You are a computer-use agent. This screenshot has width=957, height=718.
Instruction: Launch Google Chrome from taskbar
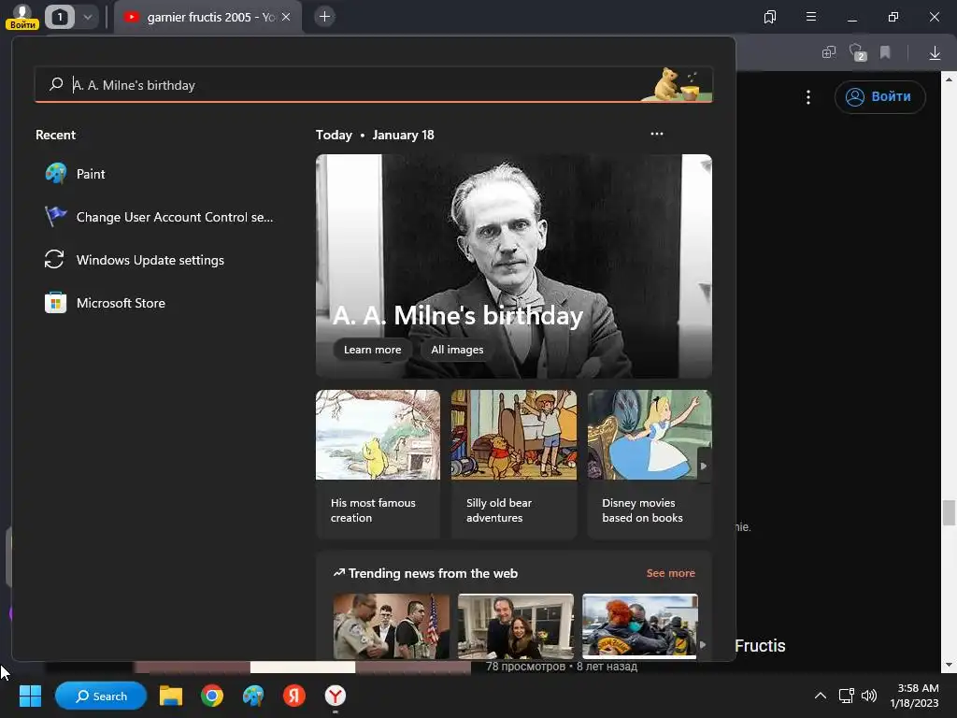point(212,696)
